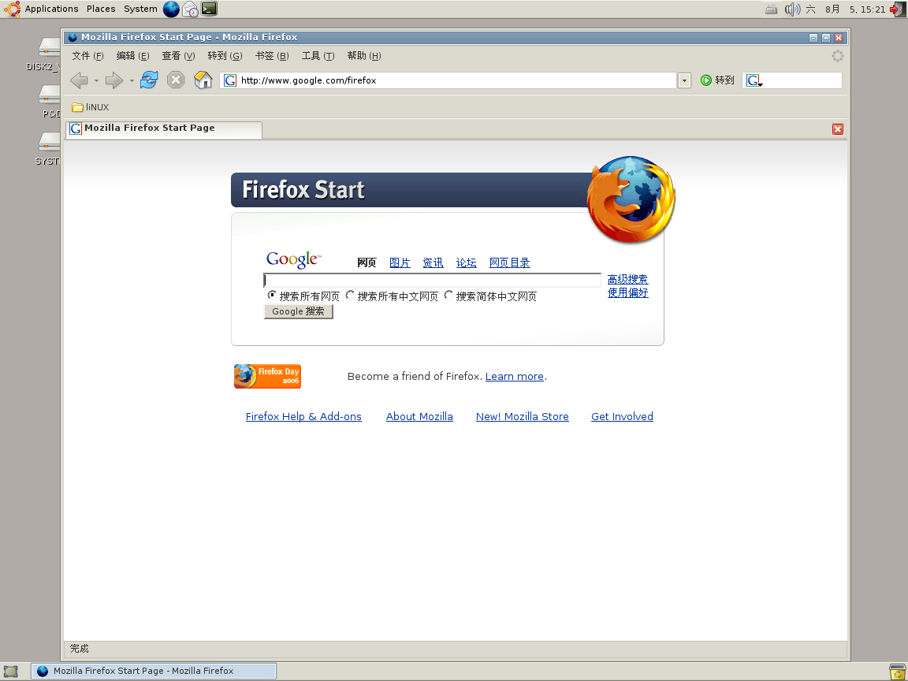The image size is (908, 681).
Task: Click the clock showing 15:21
Action: pos(846,9)
